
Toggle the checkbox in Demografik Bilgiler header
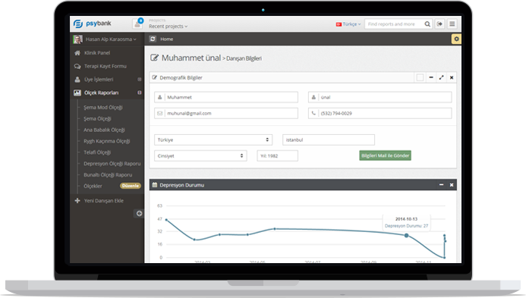coord(420,77)
